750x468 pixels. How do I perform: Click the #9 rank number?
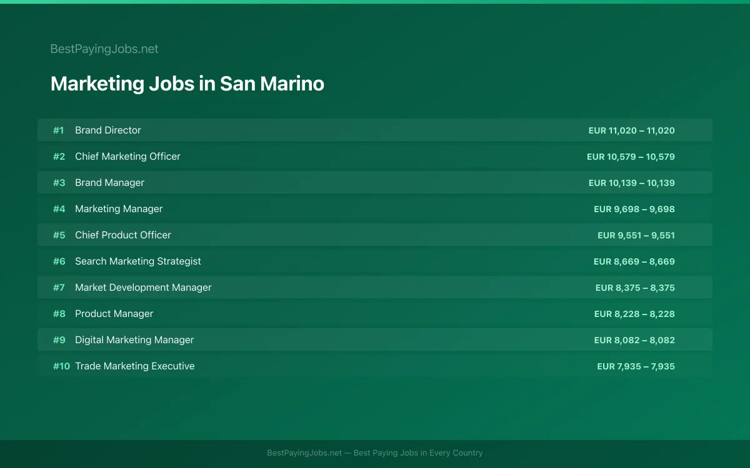tap(59, 340)
